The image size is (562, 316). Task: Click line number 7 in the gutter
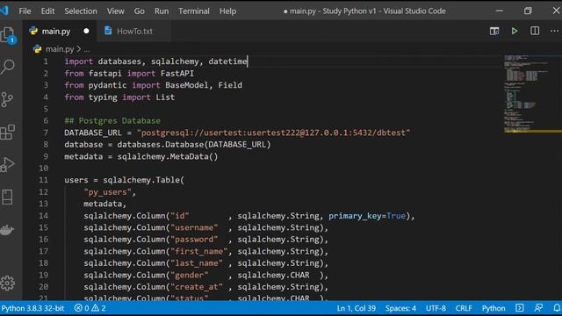[46, 133]
